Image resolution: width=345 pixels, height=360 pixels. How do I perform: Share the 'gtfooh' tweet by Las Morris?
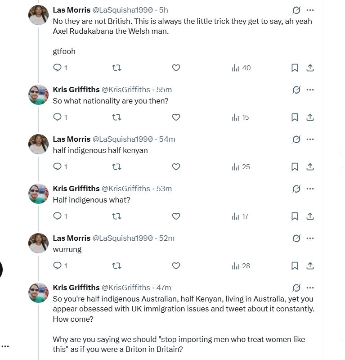(310, 68)
